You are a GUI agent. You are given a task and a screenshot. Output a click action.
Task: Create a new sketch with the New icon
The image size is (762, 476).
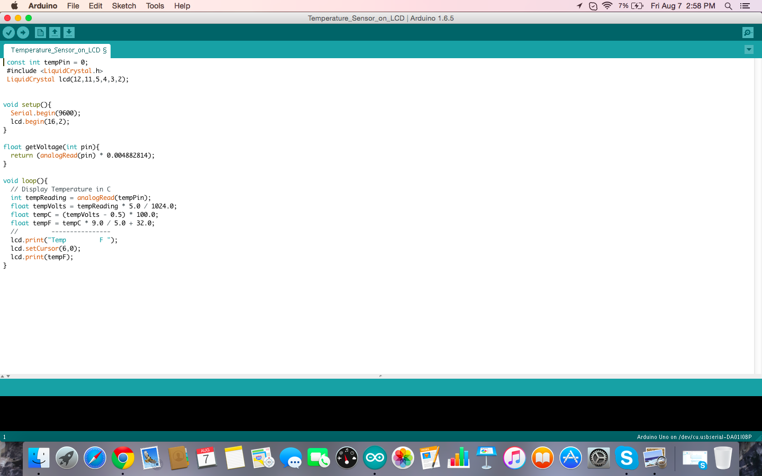(40, 32)
